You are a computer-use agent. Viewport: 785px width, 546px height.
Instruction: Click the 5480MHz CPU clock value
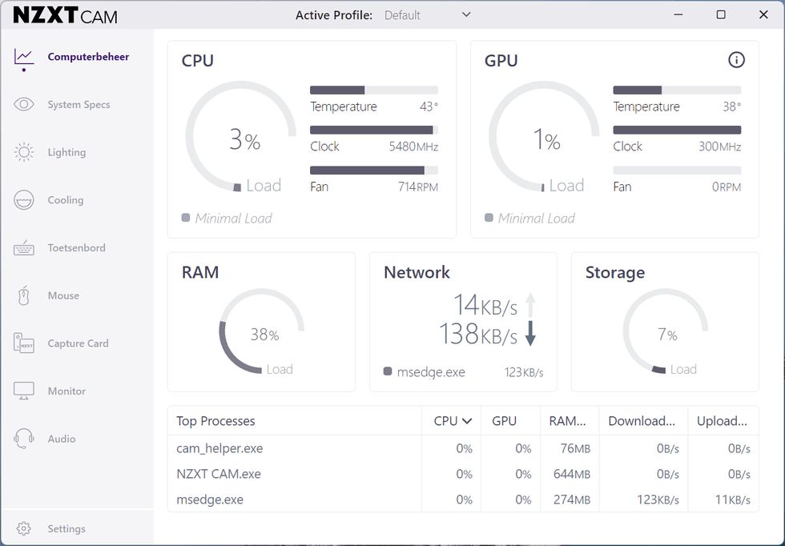pos(413,147)
